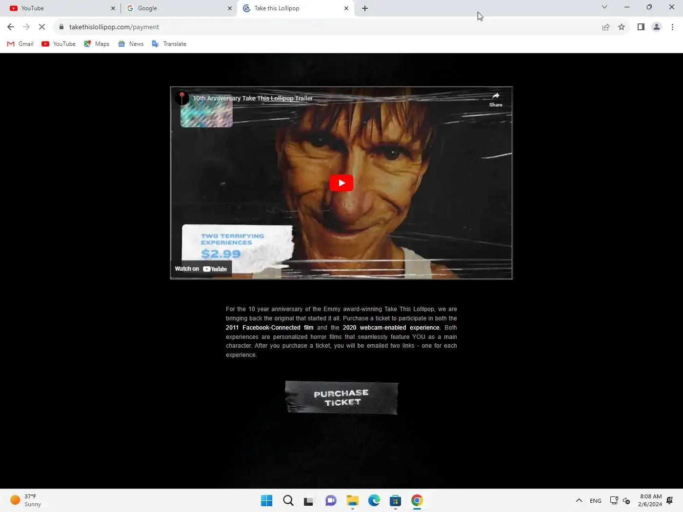Click ENG language indicator

point(595,501)
